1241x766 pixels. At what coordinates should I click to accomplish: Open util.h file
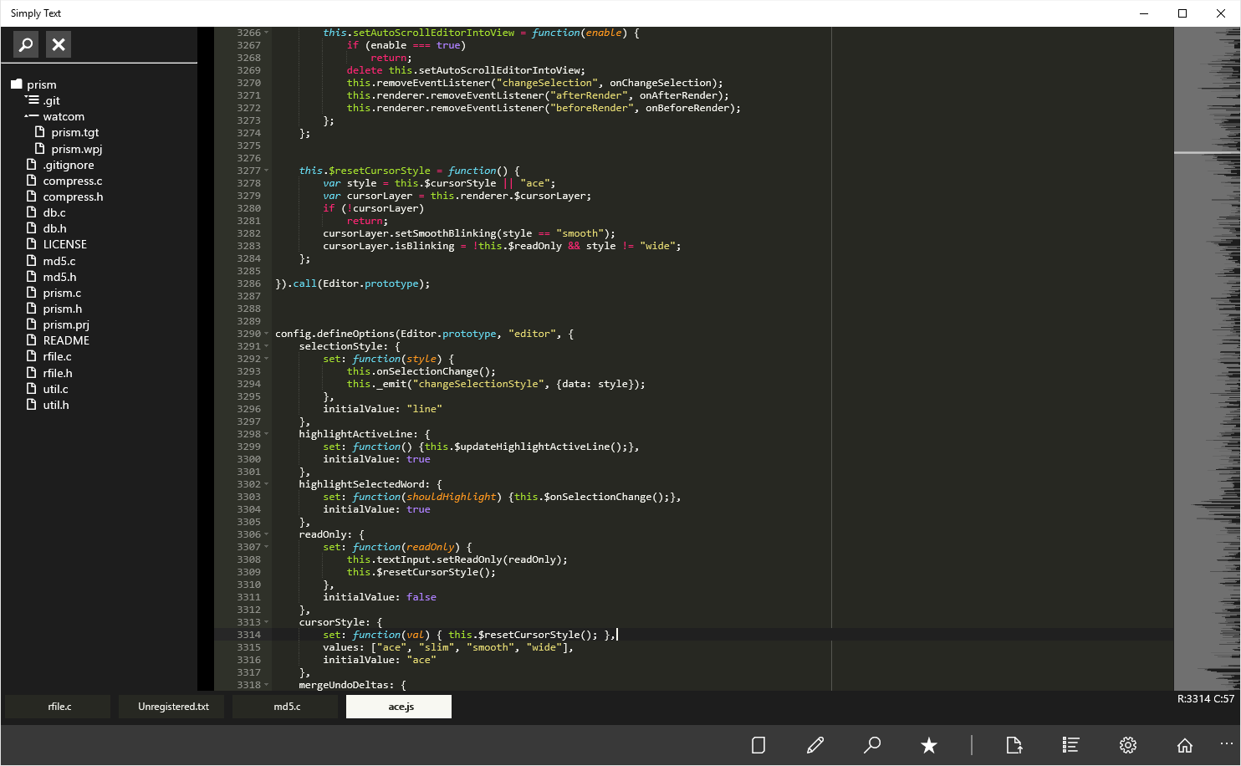56,405
